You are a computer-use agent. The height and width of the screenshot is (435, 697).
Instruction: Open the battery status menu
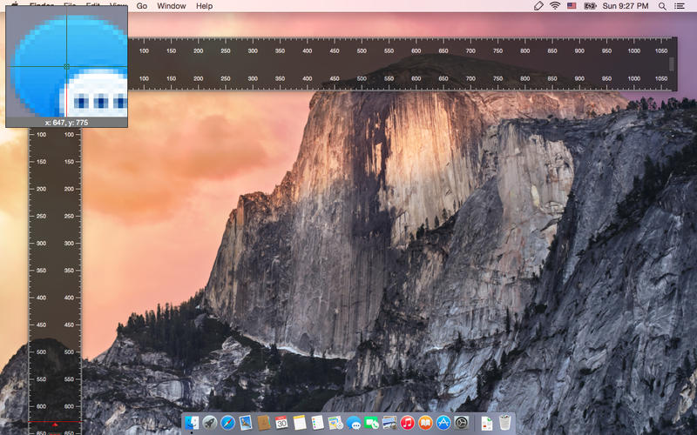[x=590, y=6]
